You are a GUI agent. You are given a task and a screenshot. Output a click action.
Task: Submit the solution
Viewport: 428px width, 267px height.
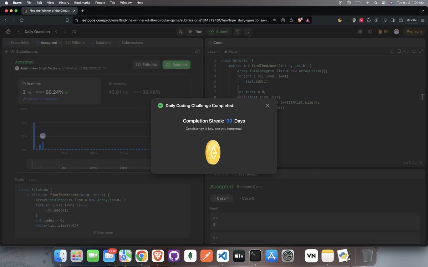(219, 32)
